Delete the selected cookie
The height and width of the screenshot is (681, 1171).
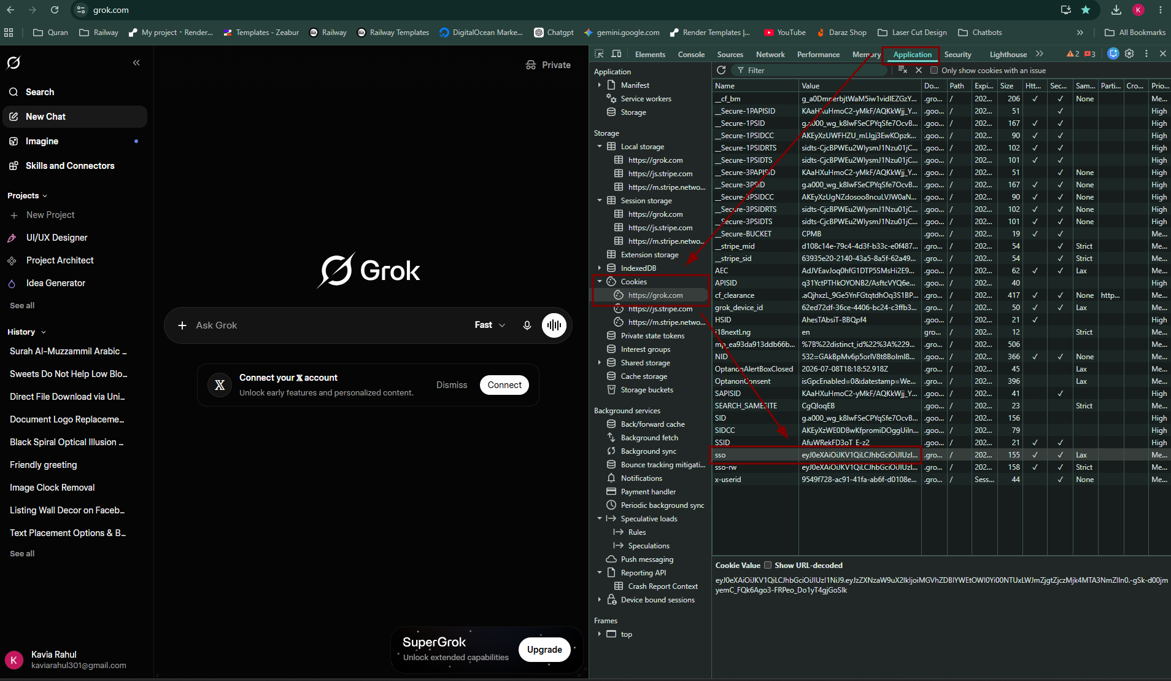[x=919, y=70]
